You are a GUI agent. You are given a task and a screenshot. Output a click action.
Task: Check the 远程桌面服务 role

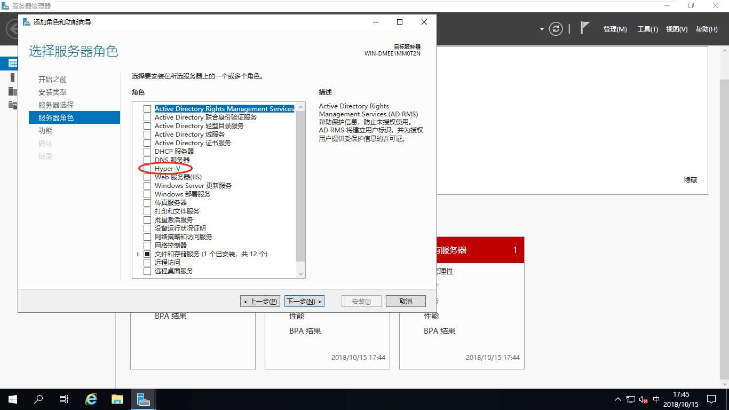147,271
